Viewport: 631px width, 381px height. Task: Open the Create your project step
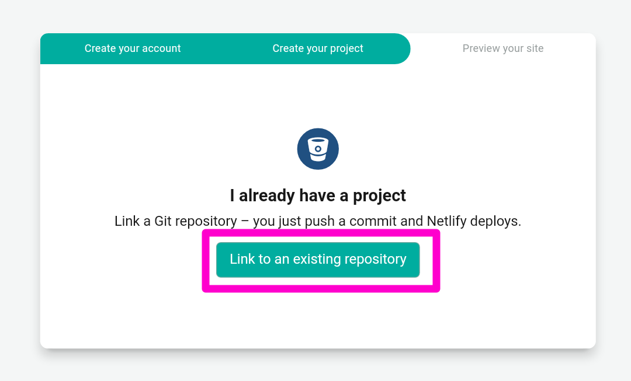click(x=317, y=48)
